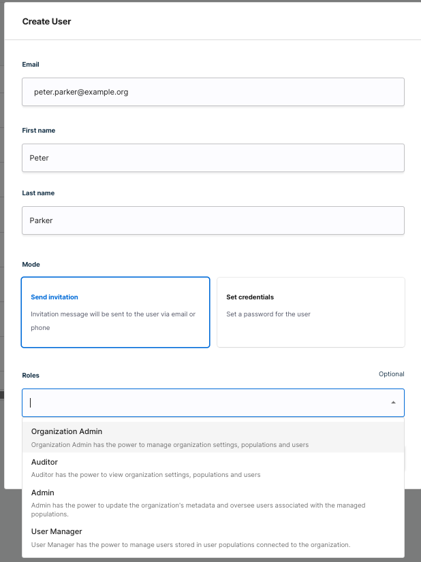Click the Last name label
This screenshot has width=421, height=562.
coord(38,193)
